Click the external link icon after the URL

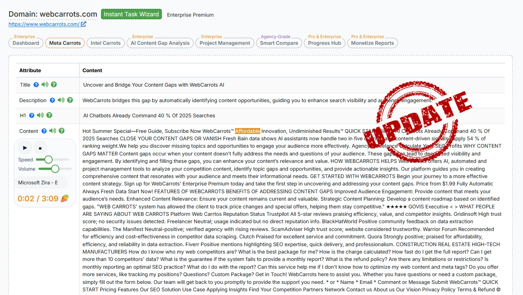coord(84,24)
